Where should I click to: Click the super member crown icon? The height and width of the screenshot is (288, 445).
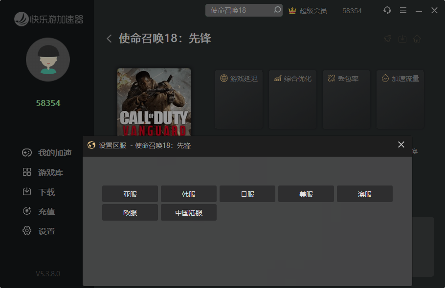(292, 10)
